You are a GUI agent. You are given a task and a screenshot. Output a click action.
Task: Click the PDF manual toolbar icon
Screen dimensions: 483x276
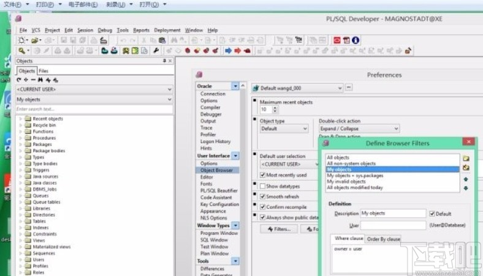(346, 40)
